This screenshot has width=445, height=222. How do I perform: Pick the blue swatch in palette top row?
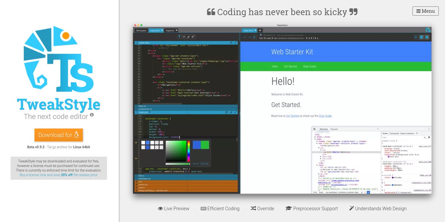point(148,142)
